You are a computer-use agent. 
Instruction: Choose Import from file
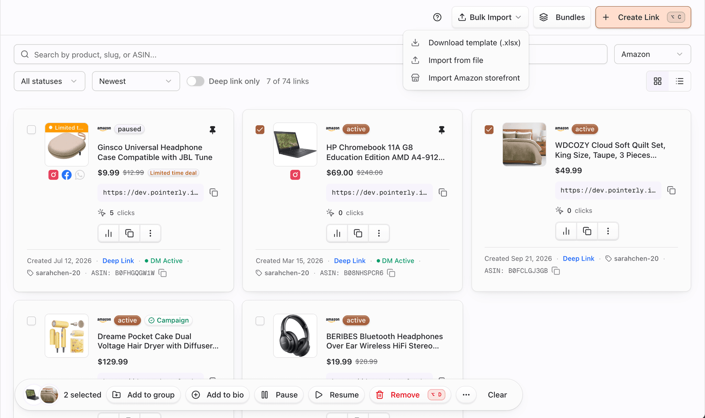[x=466, y=60]
